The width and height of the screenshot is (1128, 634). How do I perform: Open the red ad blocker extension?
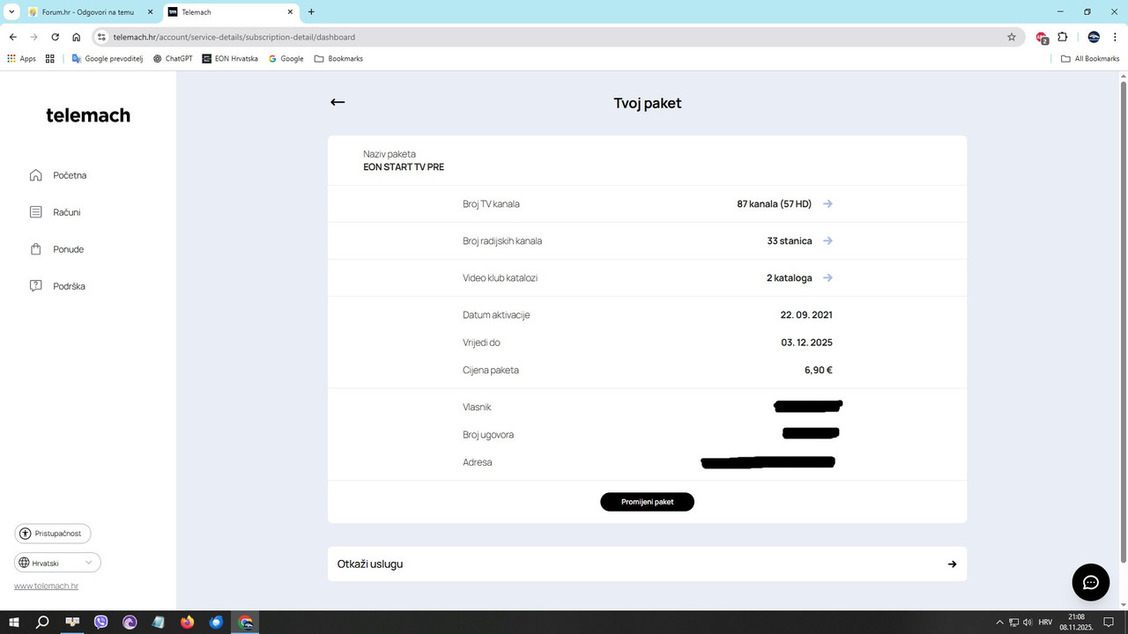pos(1042,37)
